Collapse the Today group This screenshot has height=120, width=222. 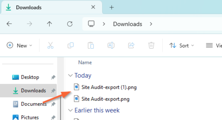[x=70, y=75]
